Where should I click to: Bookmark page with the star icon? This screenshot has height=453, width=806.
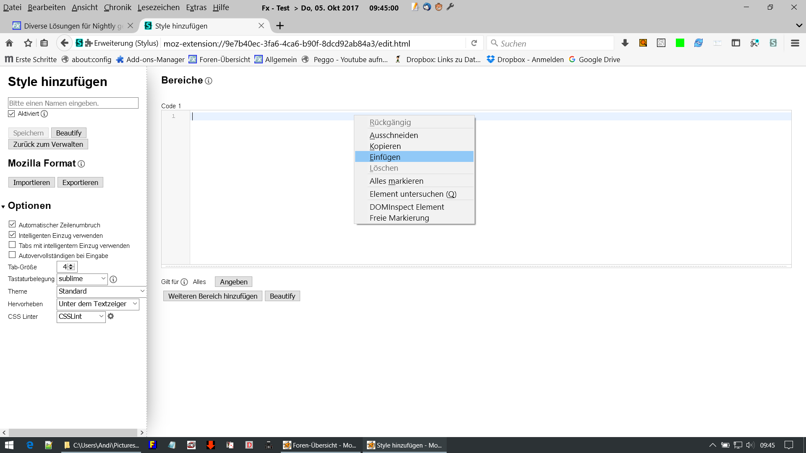pyautogui.click(x=28, y=43)
